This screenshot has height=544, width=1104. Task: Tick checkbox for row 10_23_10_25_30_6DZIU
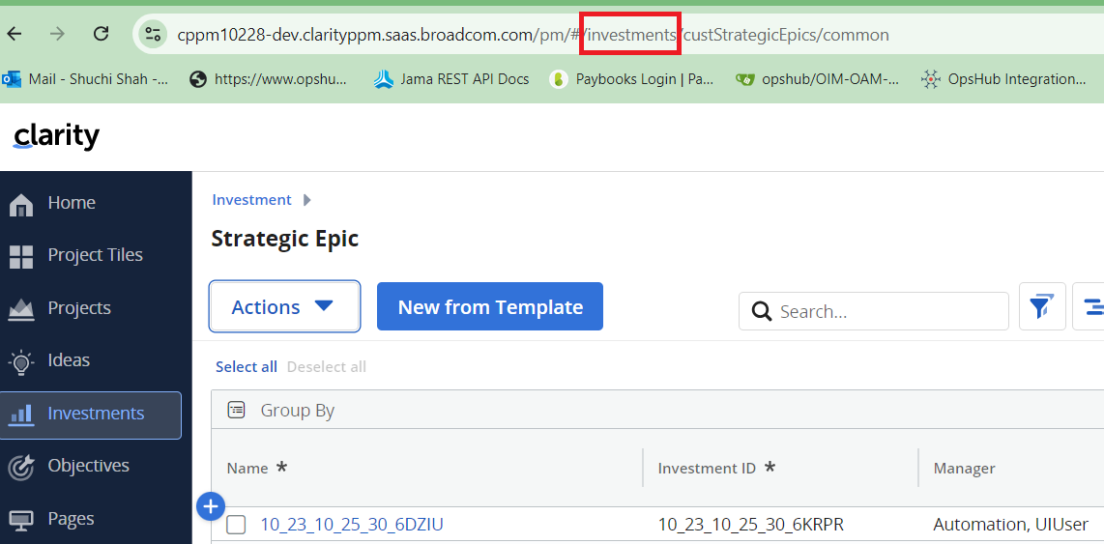click(237, 525)
